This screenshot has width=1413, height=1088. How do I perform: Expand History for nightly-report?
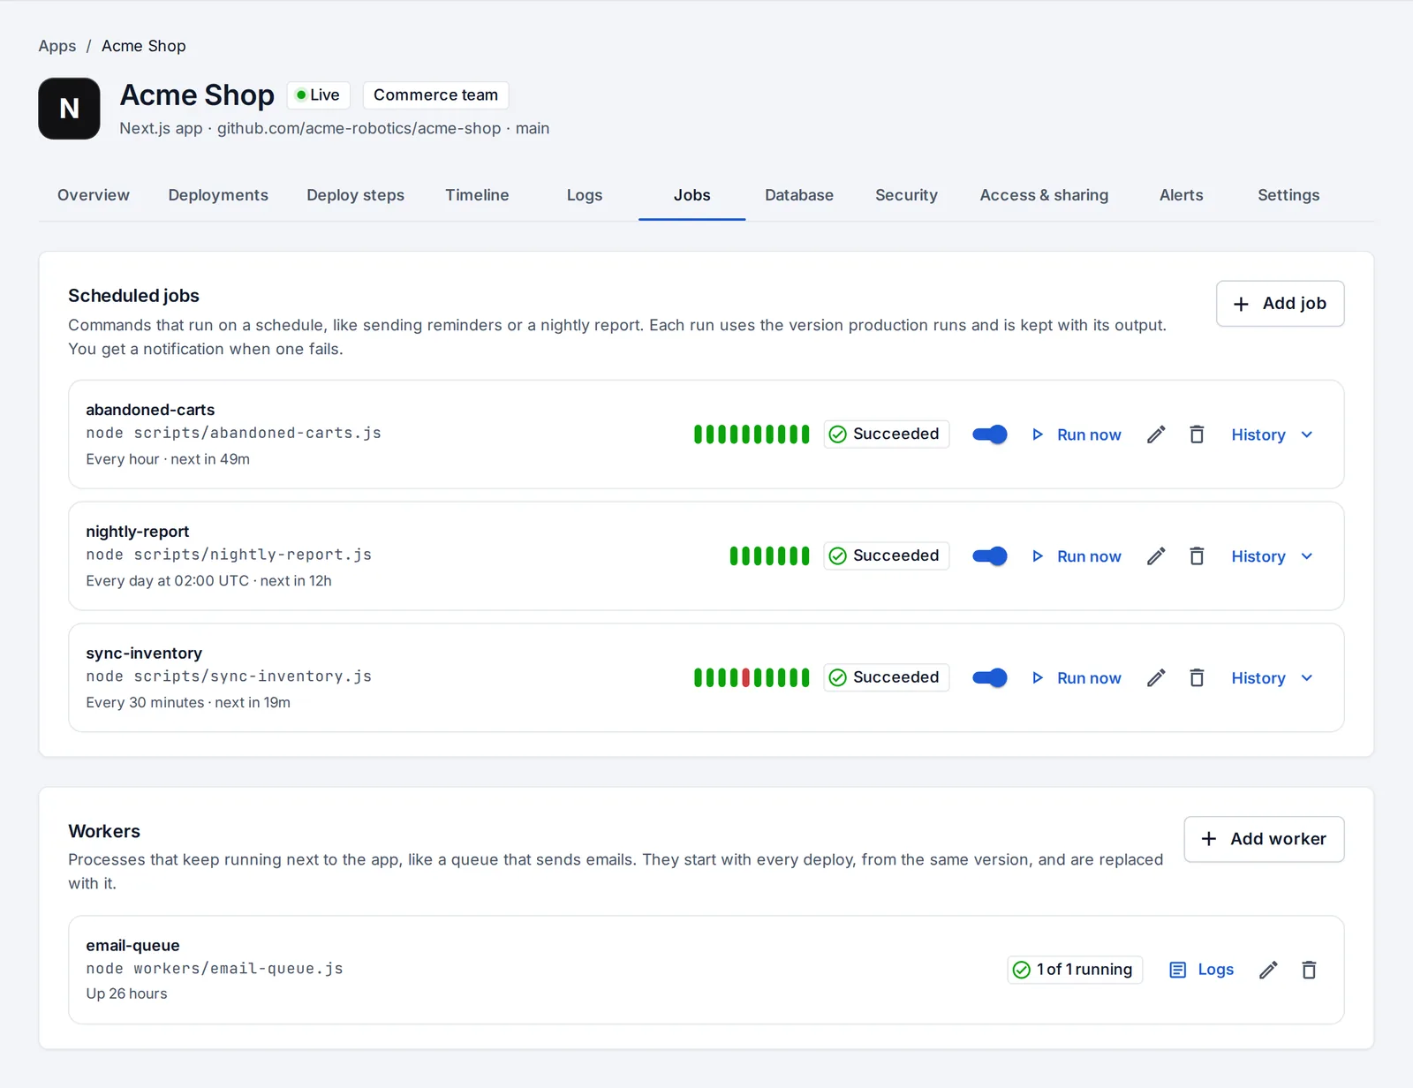click(x=1272, y=556)
